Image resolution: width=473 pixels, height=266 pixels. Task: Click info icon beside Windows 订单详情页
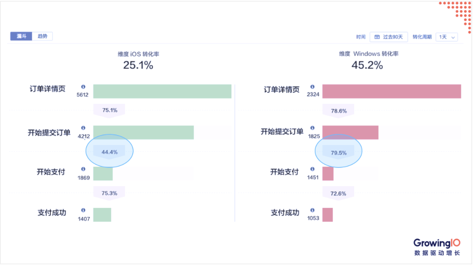(312, 87)
